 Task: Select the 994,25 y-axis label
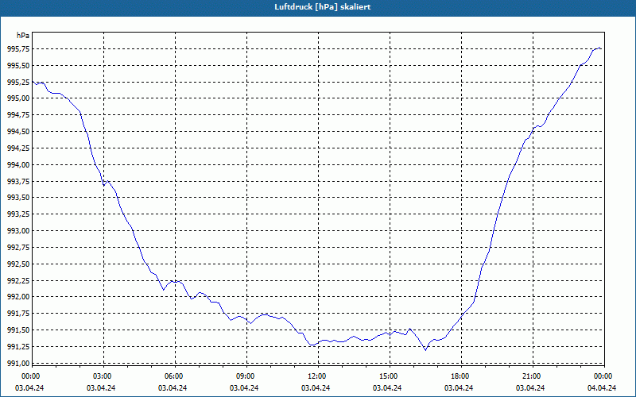tap(18, 148)
